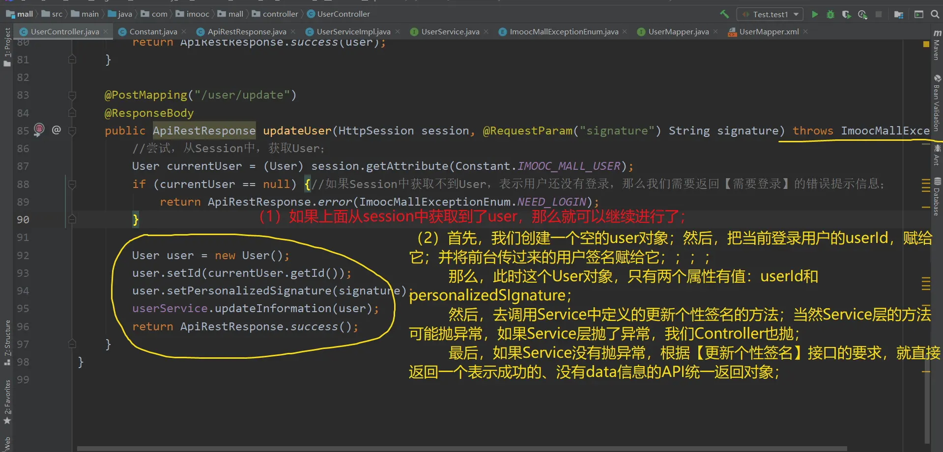Click the com package breadcrumb
This screenshot has width=943, height=452.
click(154, 14)
